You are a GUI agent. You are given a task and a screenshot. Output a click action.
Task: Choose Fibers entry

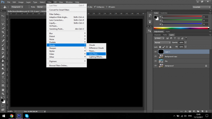(96, 51)
